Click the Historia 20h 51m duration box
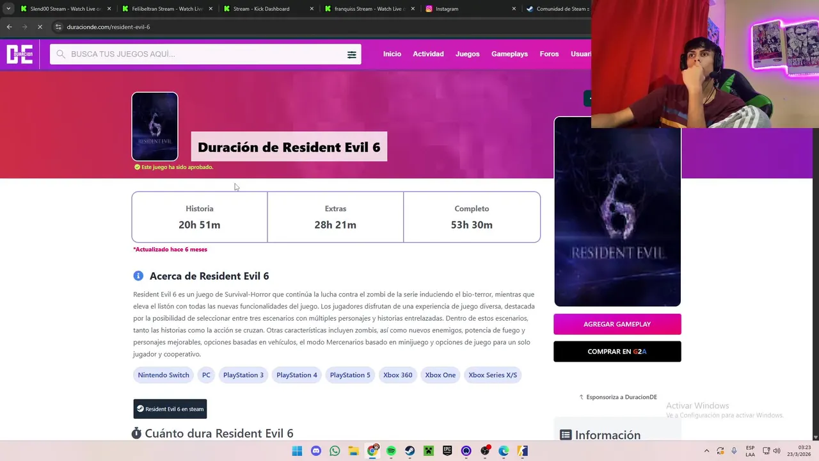819x461 pixels. (x=200, y=217)
